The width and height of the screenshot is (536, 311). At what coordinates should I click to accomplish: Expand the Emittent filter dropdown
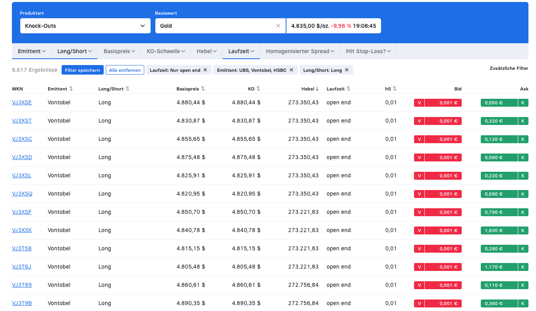(x=32, y=51)
